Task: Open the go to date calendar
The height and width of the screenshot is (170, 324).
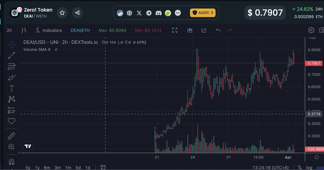Action: click(x=103, y=167)
